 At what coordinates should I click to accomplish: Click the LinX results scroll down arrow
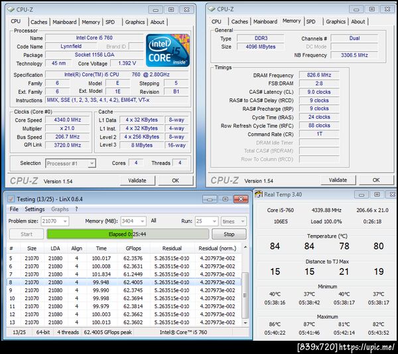[x=245, y=323]
